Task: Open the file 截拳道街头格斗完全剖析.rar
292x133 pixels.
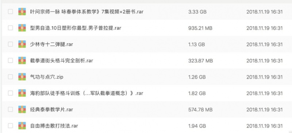Action: coord(61,60)
